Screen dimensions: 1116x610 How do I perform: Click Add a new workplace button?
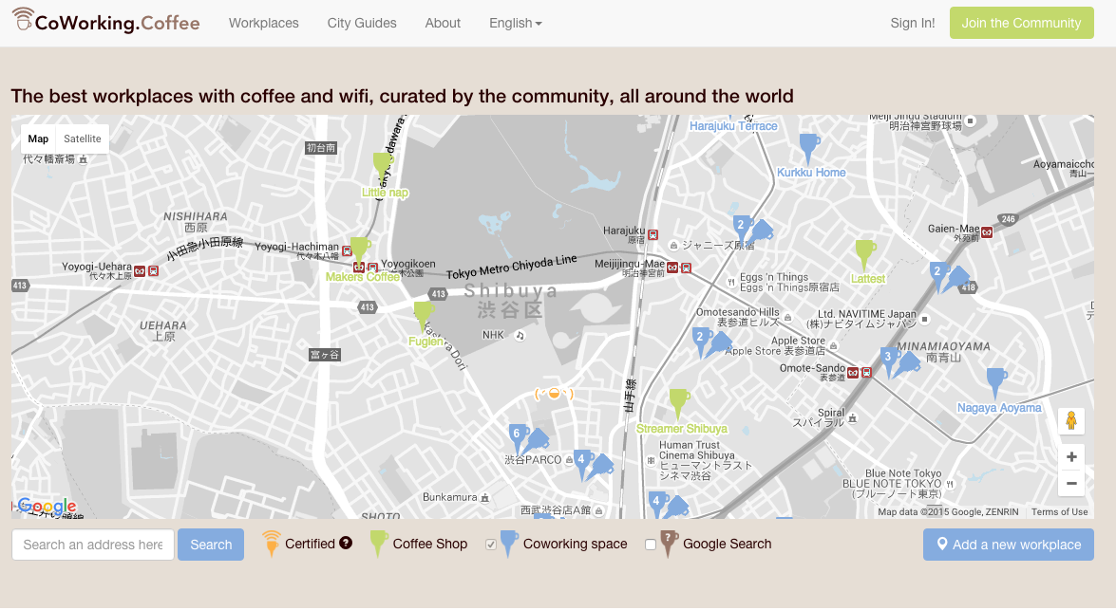point(1009,545)
